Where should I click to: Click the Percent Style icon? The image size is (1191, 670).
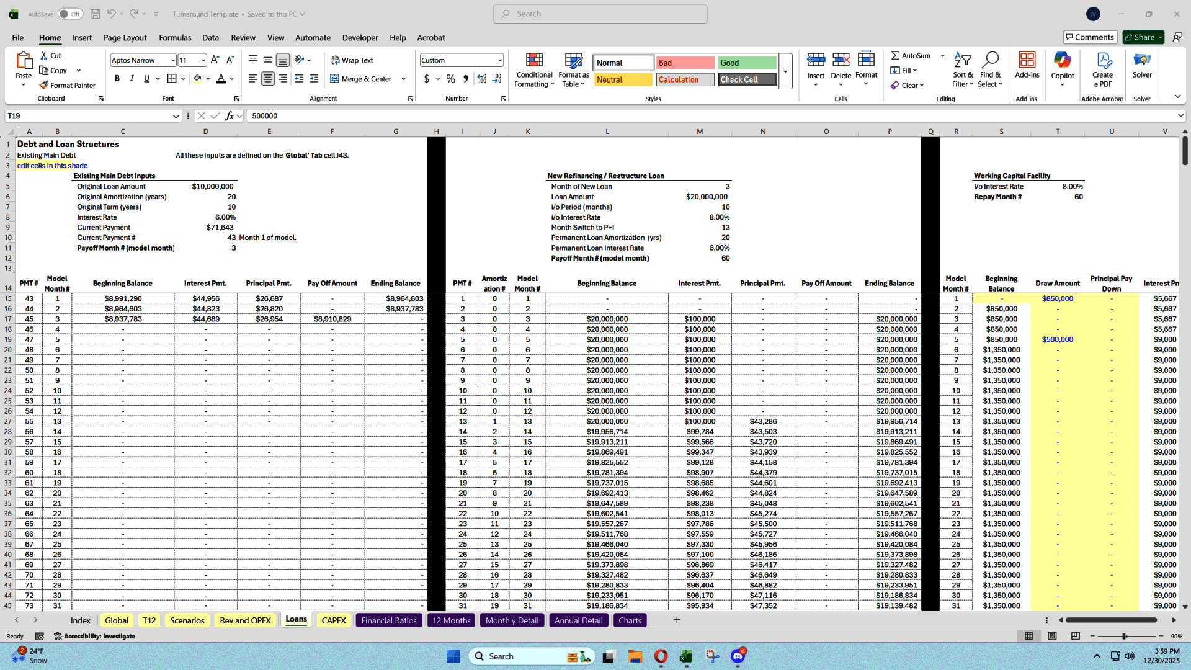(451, 79)
